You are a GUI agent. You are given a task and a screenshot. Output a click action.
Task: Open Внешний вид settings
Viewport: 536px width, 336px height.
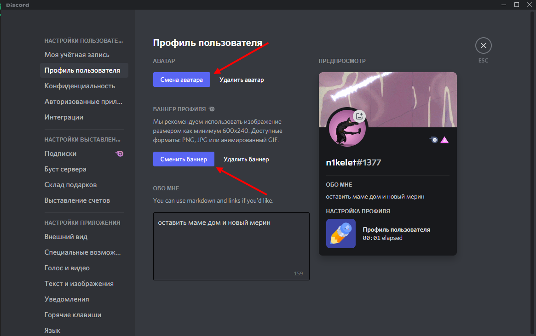(84, 237)
